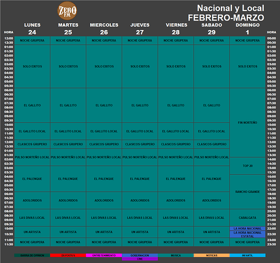Click the HORA label above the left time column
Image resolution: width=280 pixels, height=263 pixels.
pos(8,32)
